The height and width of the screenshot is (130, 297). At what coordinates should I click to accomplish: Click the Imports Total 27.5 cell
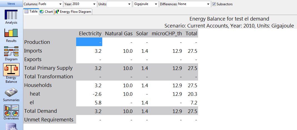point(191,51)
